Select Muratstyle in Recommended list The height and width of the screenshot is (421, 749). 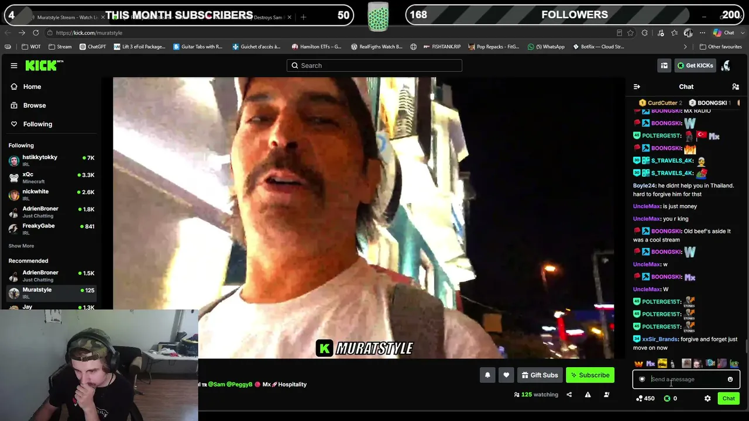(x=51, y=293)
